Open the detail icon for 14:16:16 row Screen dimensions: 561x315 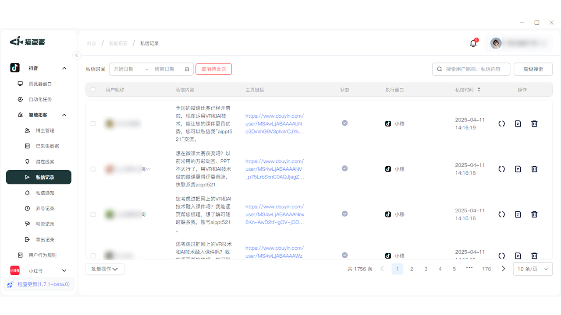click(518, 214)
